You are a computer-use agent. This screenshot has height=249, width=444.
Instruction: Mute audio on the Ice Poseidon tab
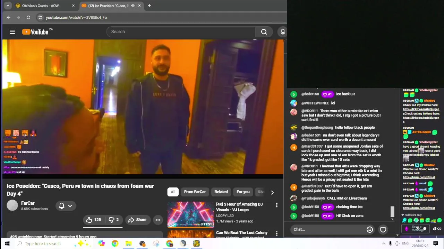pos(133,6)
